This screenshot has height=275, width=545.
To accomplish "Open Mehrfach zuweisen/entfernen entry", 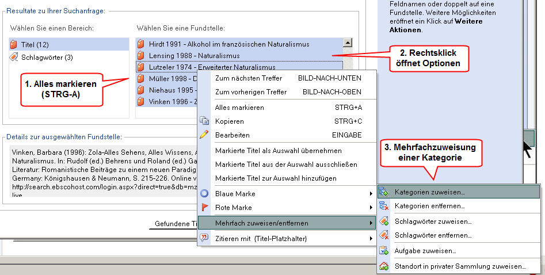I will click(x=287, y=223).
